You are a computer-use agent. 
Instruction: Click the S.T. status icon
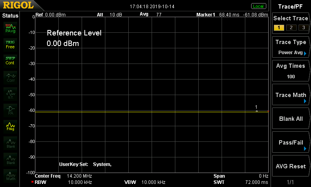(x=10, y=93)
